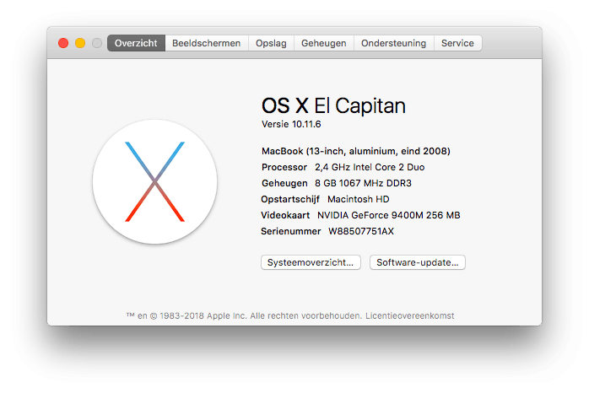Image resolution: width=589 pixels, height=393 pixels.
Task: Click the serial number W88507751AX
Action: tap(361, 231)
